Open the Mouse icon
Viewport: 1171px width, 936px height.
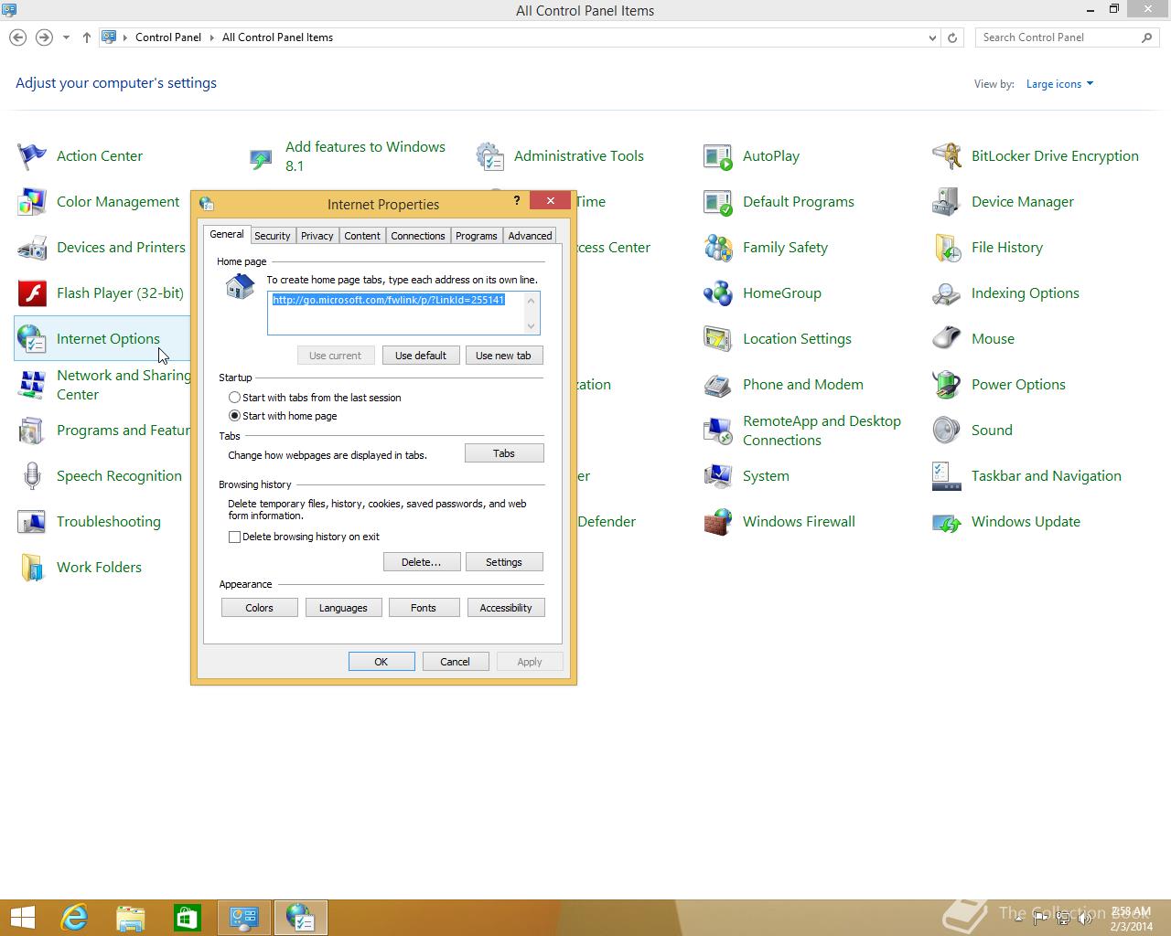[947, 339]
